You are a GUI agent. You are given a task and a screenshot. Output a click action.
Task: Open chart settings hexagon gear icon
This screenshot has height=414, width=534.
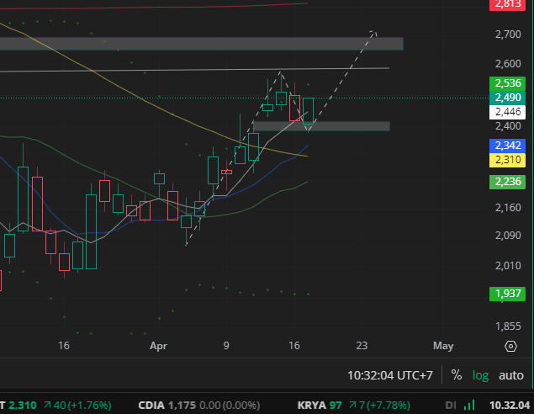coord(510,346)
